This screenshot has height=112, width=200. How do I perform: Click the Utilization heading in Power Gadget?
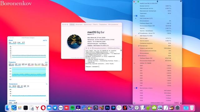click(12, 100)
